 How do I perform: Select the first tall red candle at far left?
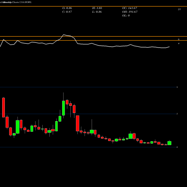(x=3, y=107)
